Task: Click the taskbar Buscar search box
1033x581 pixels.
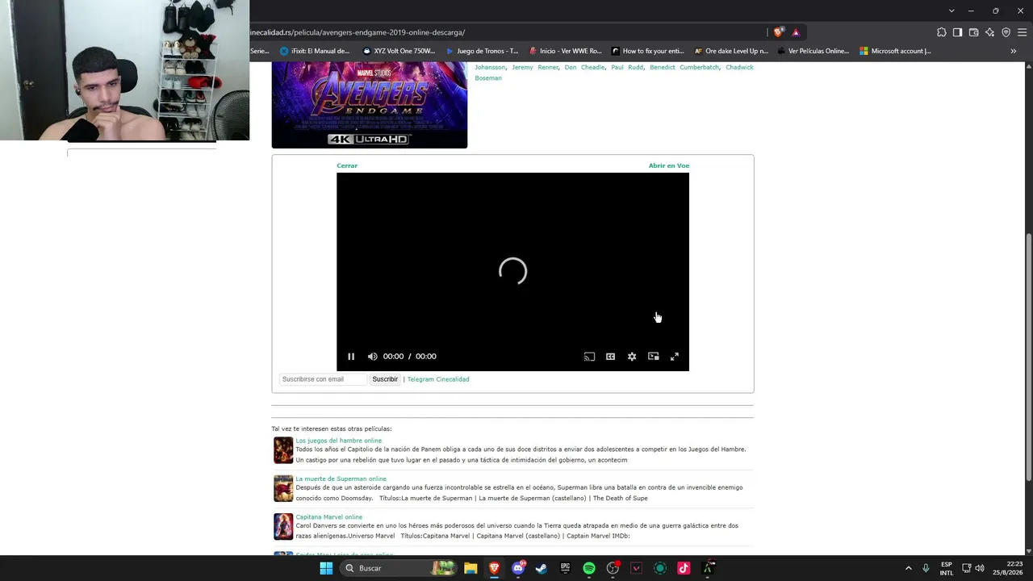Action: coord(399,568)
